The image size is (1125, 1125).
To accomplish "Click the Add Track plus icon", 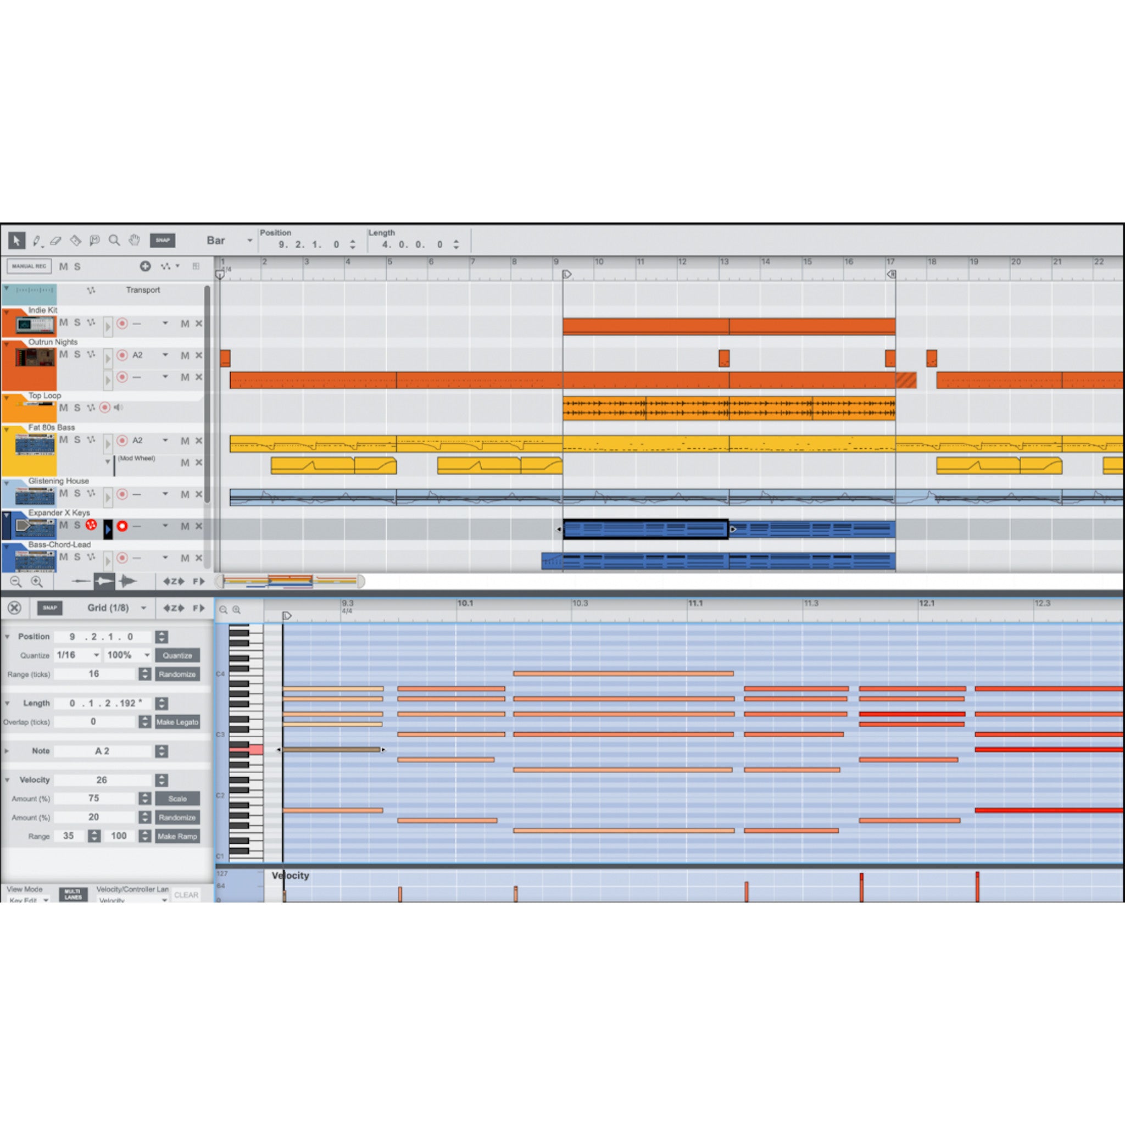I will pyautogui.click(x=146, y=266).
